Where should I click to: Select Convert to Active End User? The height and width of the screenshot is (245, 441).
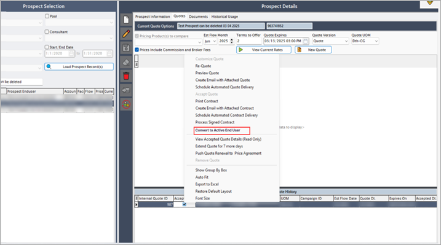[x=218, y=130]
